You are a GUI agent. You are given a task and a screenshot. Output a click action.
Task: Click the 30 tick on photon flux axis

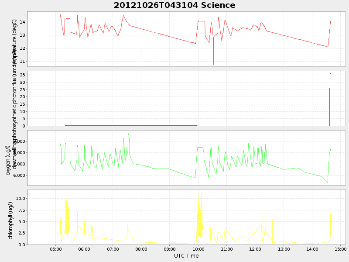click(x=22, y=82)
